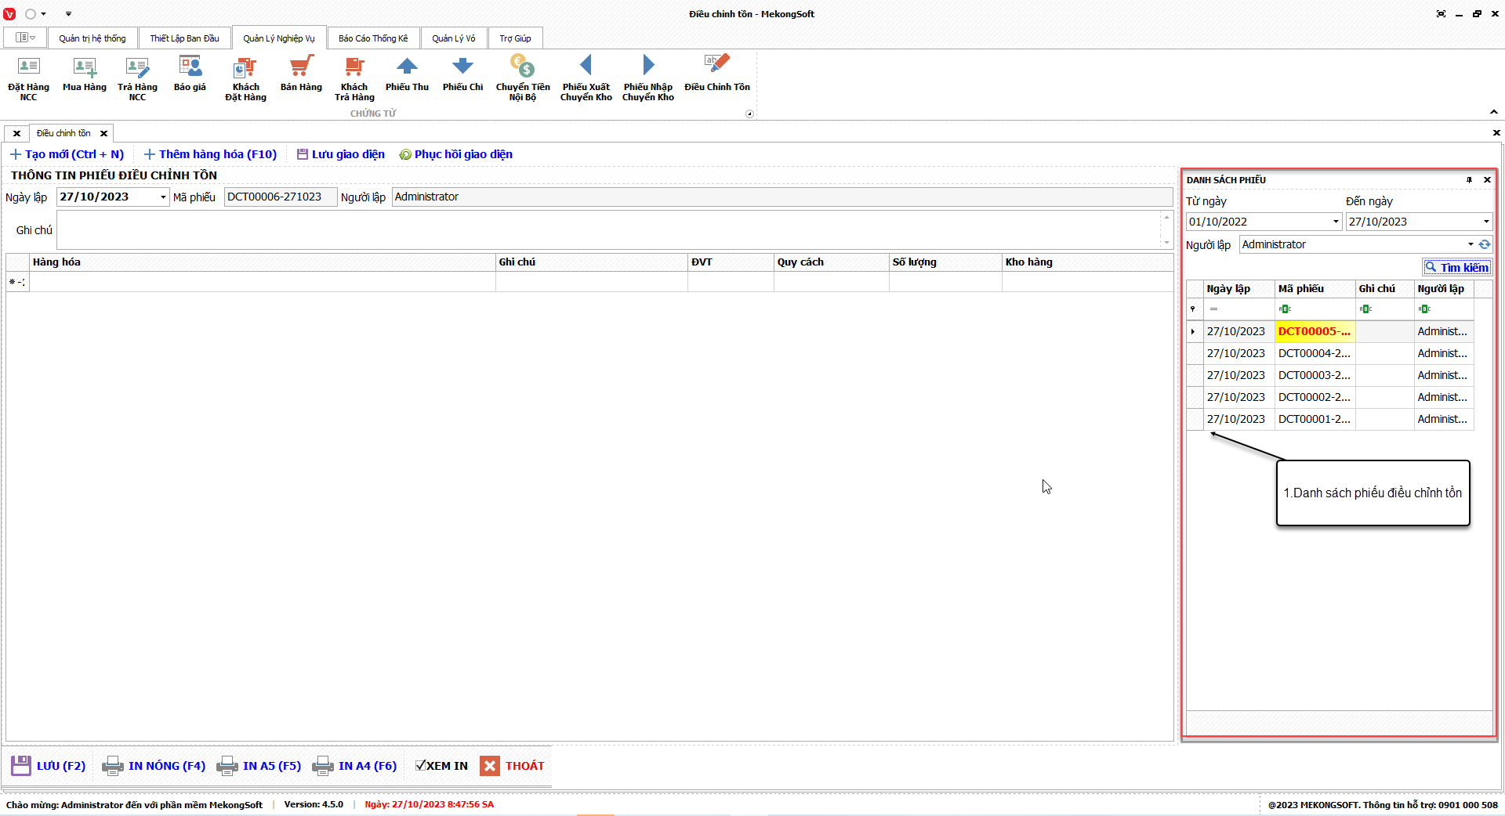Open the CHỨNG TỪ group dialog launcher
The height and width of the screenshot is (816, 1505).
click(749, 114)
